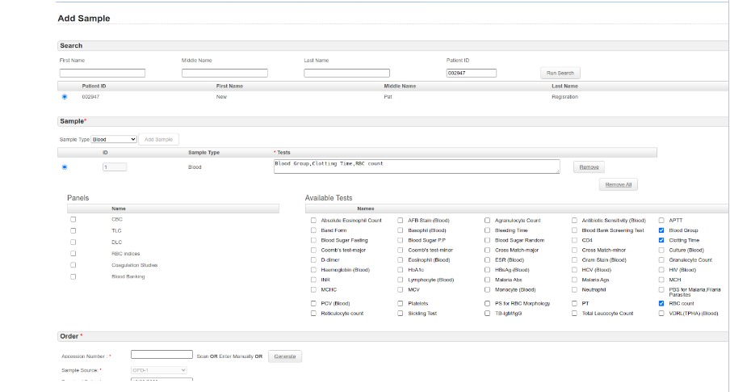Screen dimensions: 730x392
Task: Select the patient 002947 radio button
Action: click(x=65, y=97)
